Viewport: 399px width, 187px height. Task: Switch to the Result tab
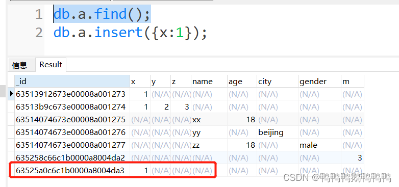[x=51, y=65]
